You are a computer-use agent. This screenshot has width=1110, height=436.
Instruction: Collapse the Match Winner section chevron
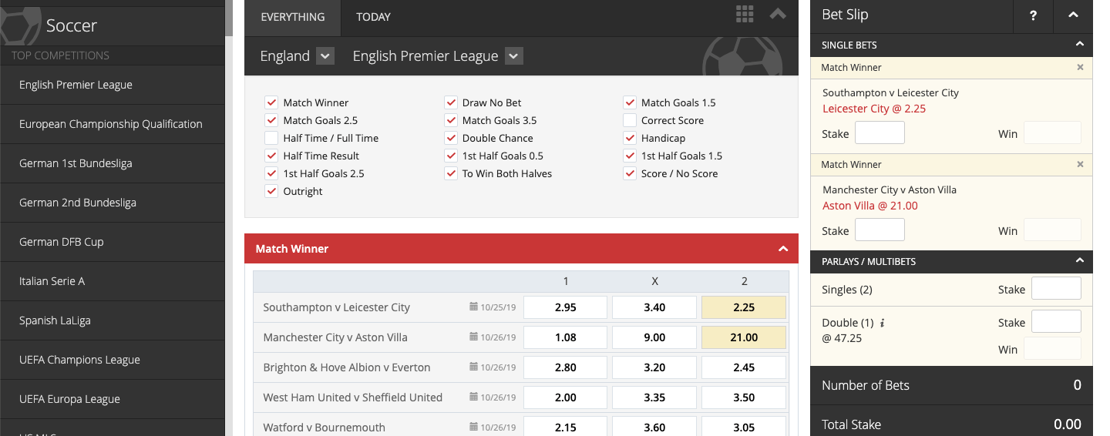[783, 249]
